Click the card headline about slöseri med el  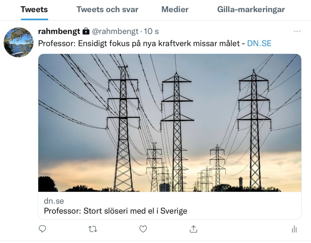pos(115,211)
